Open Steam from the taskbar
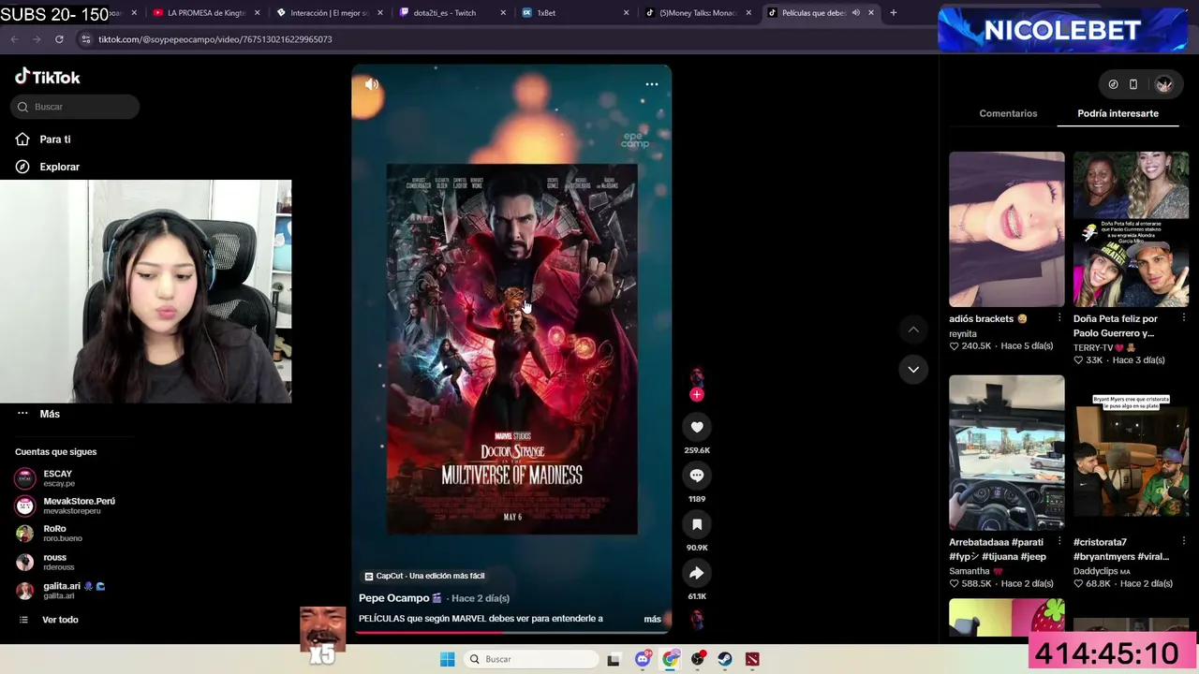1199x674 pixels. pyautogui.click(x=725, y=659)
